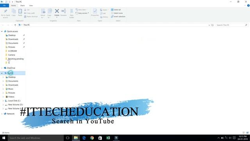This screenshot has width=250, height=141.
Task: Expand Music folder node
Action: point(3,89)
